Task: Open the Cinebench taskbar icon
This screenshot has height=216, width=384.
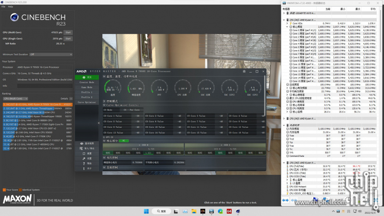Action: (x=238, y=211)
